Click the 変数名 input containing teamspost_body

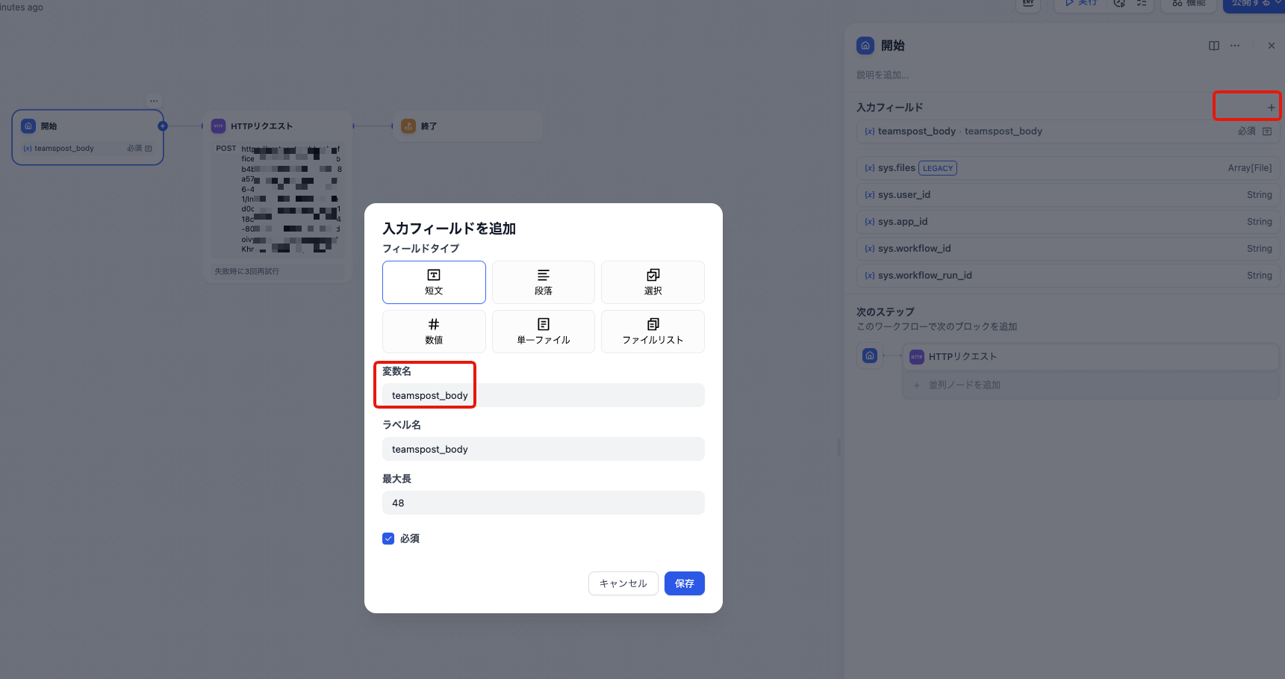pos(544,395)
